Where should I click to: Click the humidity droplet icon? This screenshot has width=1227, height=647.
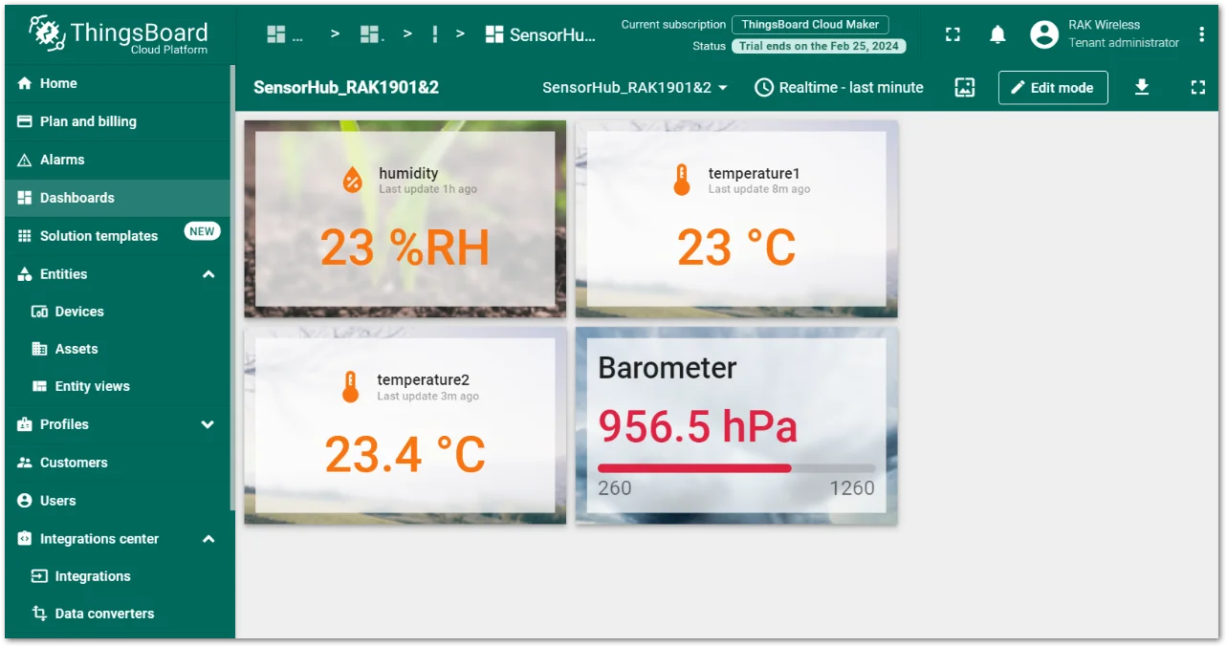coord(353,180)
